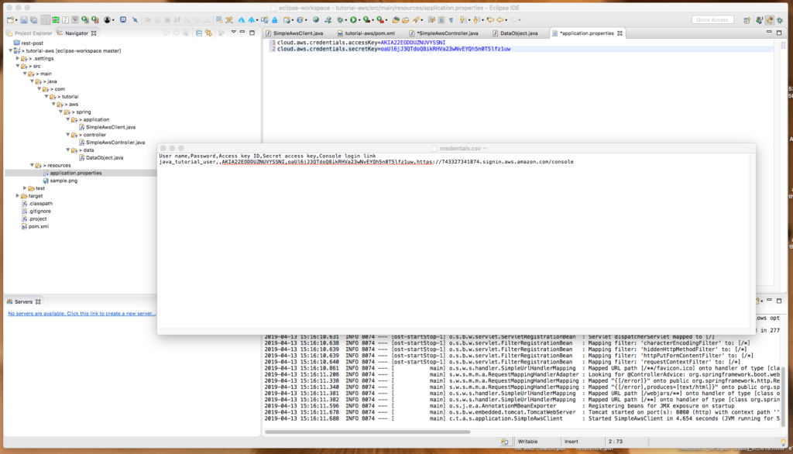Screen dimensions: 793x454
Task: Click the Debug bug toolbar icon
Action: pos(341,19)
